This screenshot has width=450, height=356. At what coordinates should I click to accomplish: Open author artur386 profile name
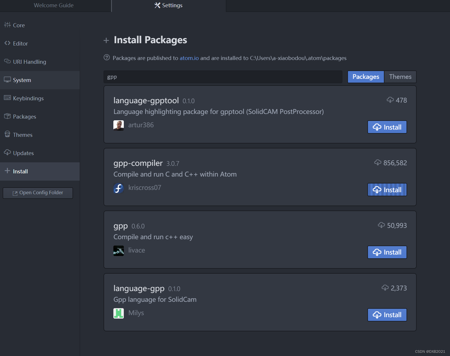141,125
